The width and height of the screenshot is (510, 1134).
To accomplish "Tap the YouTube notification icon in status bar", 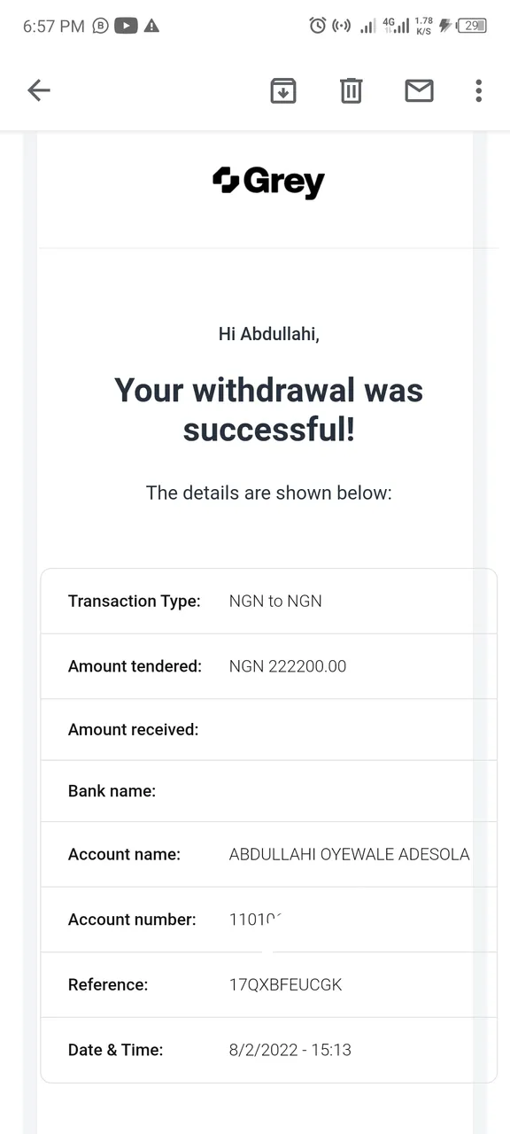I will click(x=126, y=26).
